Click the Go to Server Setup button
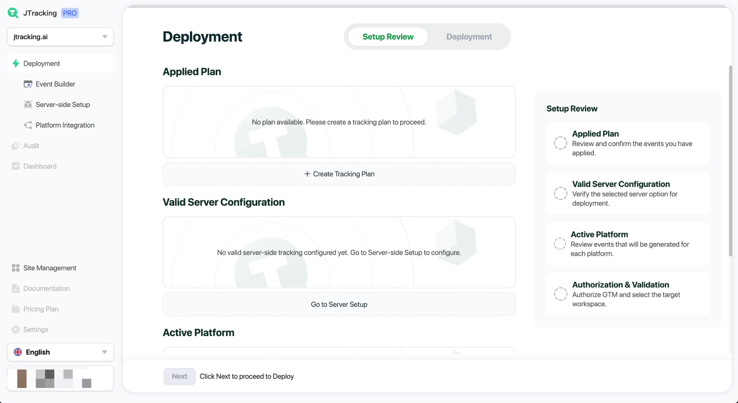The height and width of the screenshot is (403, 738). click(339, 305)
